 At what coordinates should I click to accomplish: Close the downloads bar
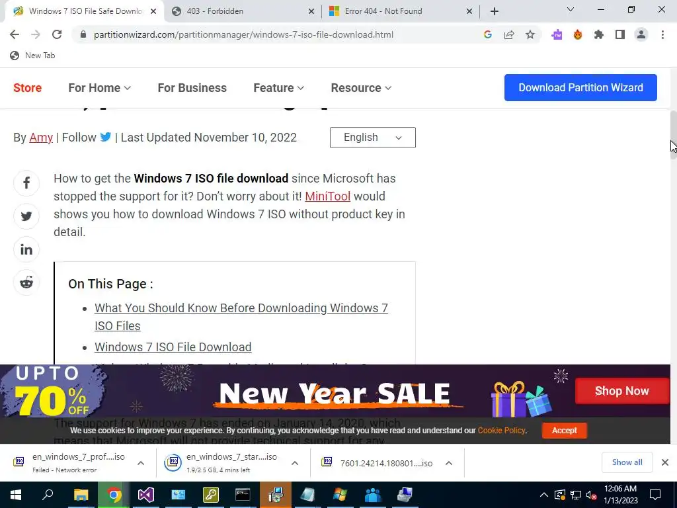665,462
